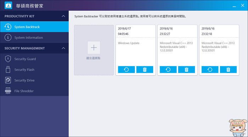The height and width of the screenshot is (137, 248).
Task: Select the System Information menu item
Action: tap(34, 38)
